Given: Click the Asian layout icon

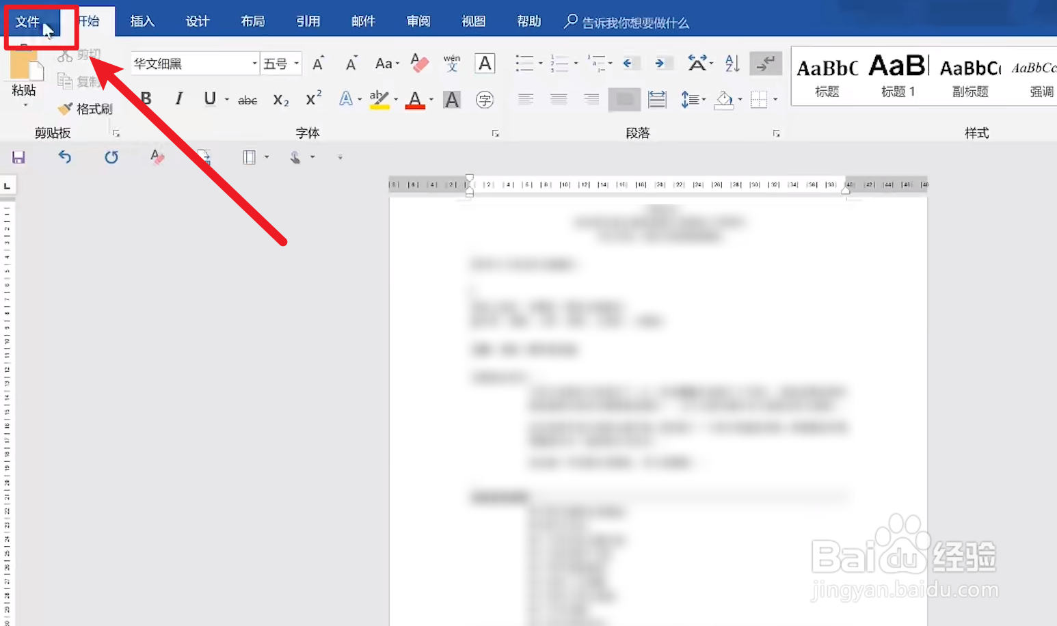Looking at the screenshot, I should tap(697, 63).
